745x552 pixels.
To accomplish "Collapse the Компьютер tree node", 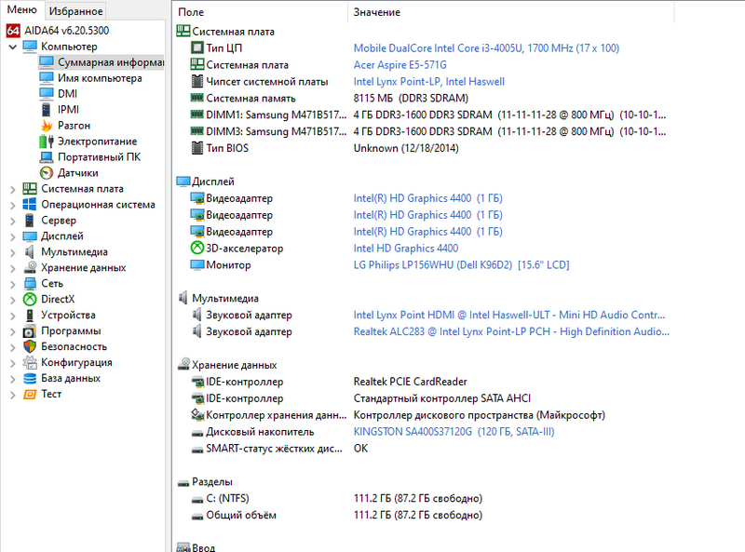I will [12, 46].
